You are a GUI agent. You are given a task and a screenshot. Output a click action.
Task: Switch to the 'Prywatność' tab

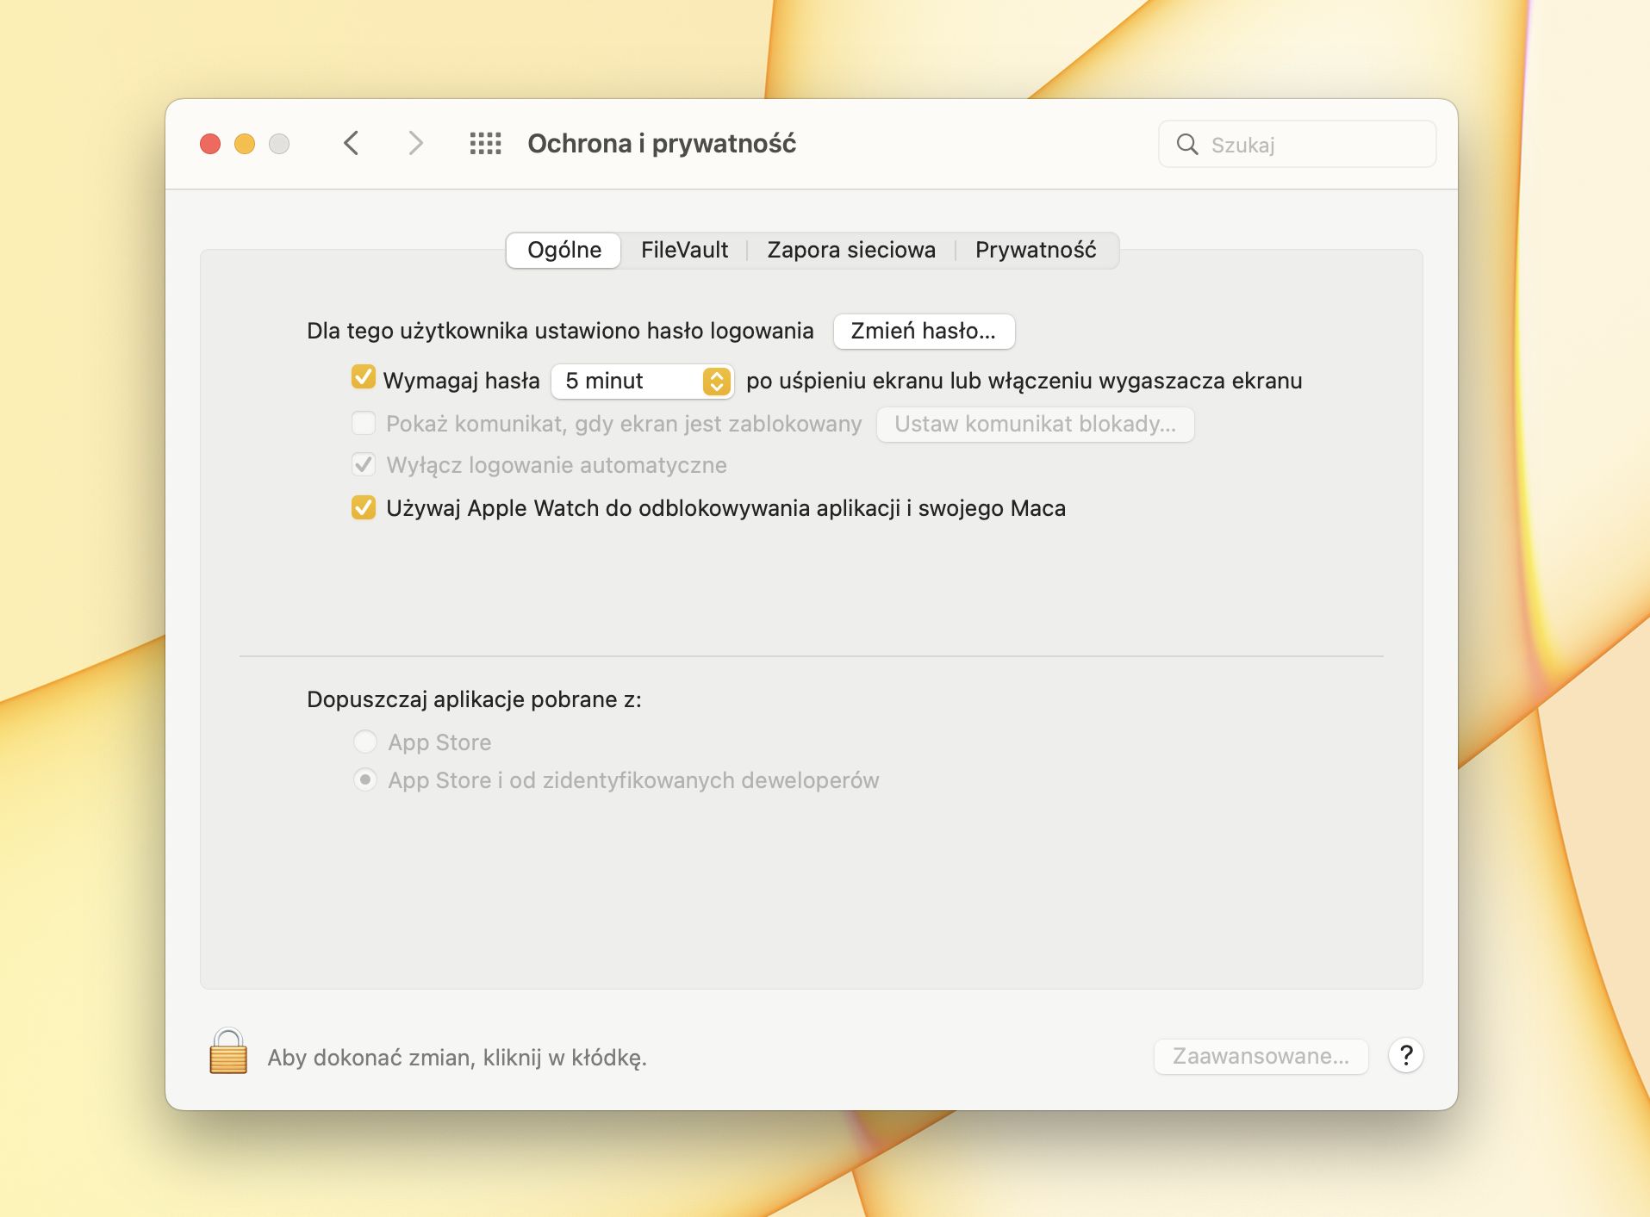pos(1035,250)
